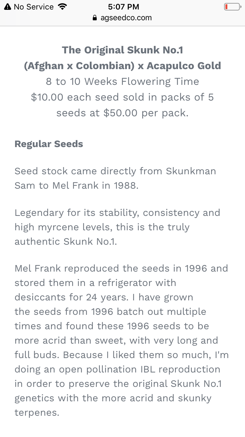Tap the agseedco.com address bar
Screen dimensions: 245x437
tap(122, 18)
